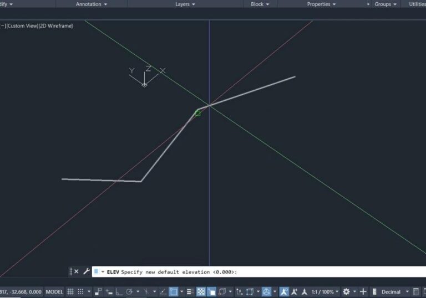The height and width of the screenshot is (298, 426).
Task: Switch to MODEL space button
Action: point(54,292)
